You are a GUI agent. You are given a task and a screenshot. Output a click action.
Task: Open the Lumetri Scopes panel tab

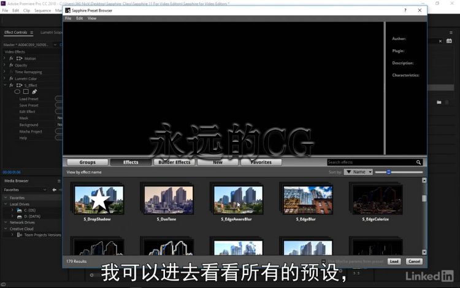point(52,33)
